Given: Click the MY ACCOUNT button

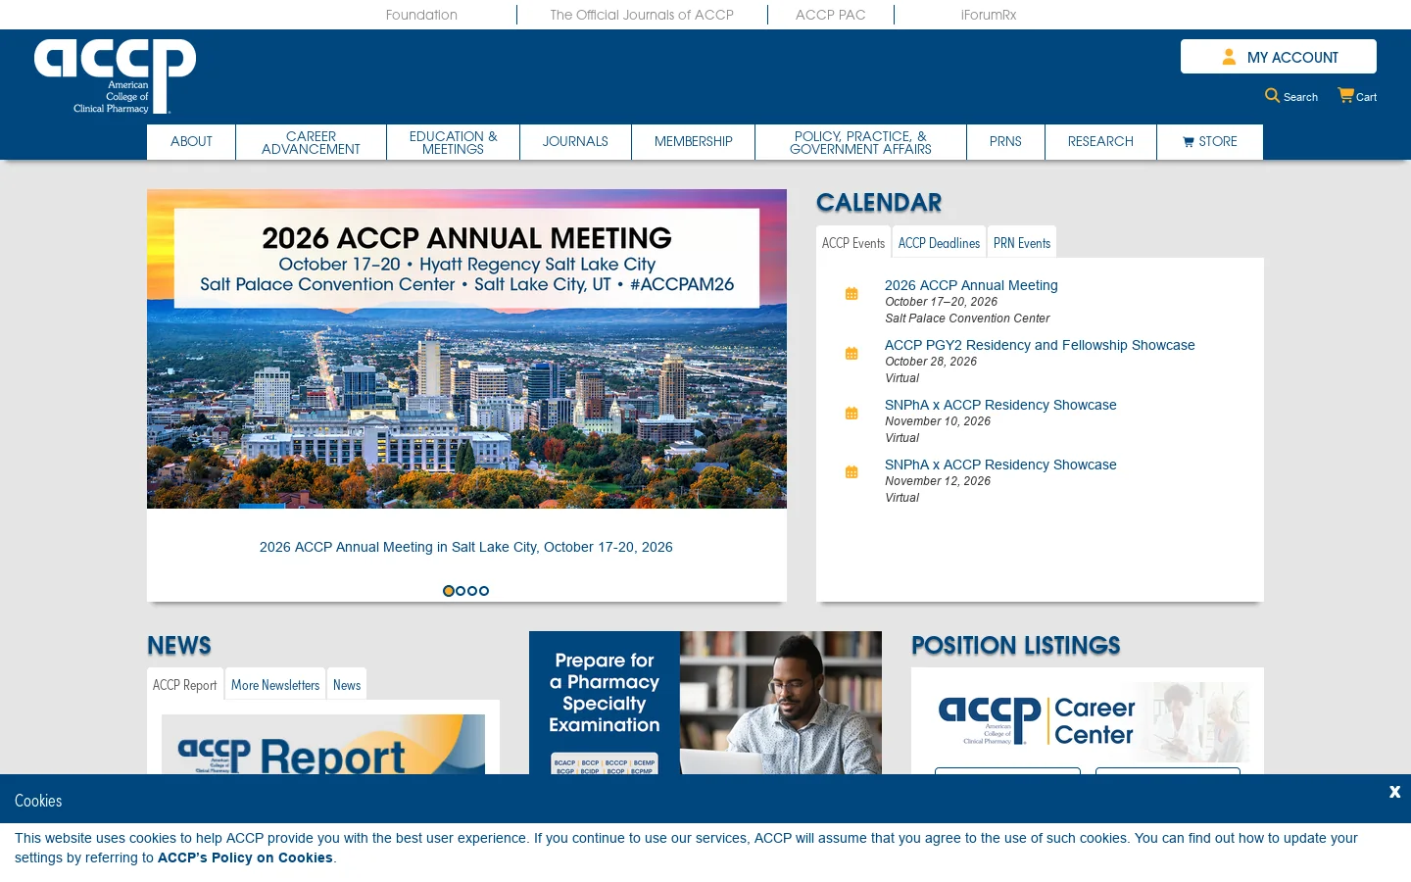Looking at the screenshot, I should pyautogui.click(x=1279, y=57).
